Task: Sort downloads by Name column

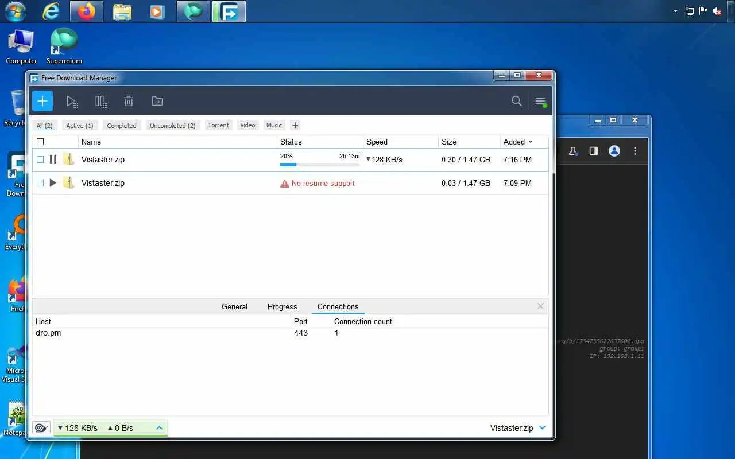Action: (x=177, y=142)
